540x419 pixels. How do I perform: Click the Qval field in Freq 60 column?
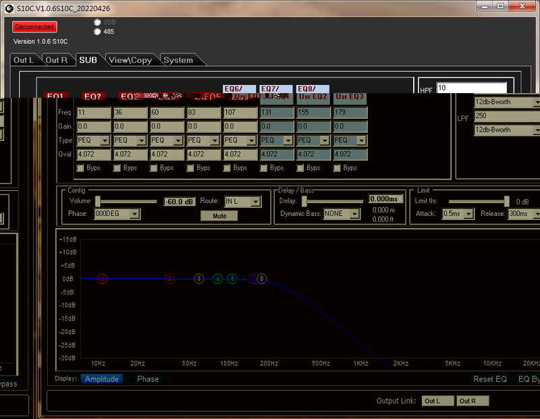[167, 155]
